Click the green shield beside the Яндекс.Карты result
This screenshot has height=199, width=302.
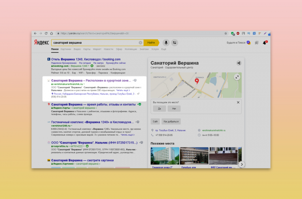click(x=139, y=104)
